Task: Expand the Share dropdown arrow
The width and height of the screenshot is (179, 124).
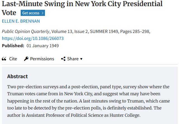Action: tap(81, 59)
